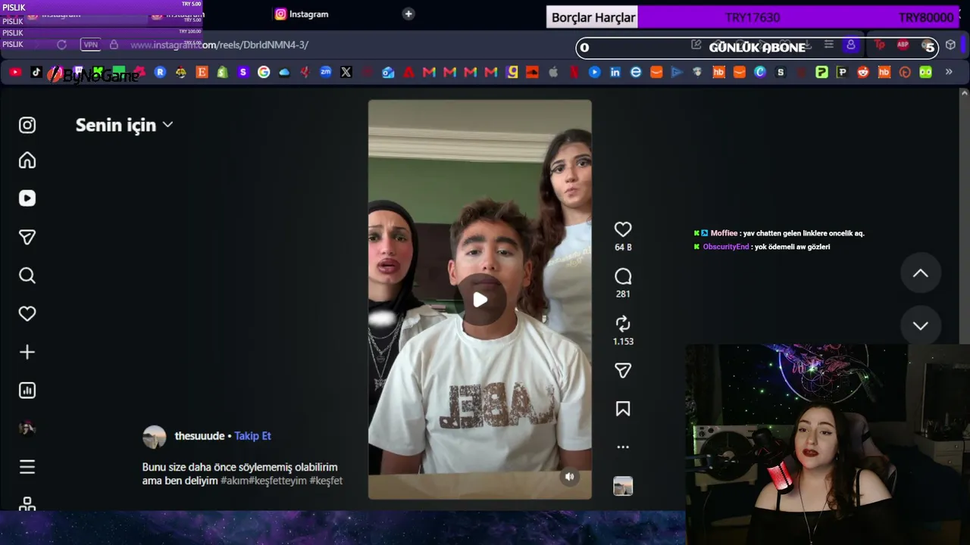Image resolution: width=970 pixels, height=545 pixels.
Task: Open the Zoom bookmark
Action: tap(326, 72)
